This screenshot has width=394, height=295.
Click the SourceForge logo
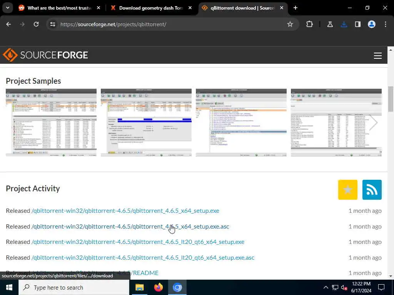pyautogui.click(x=45, y=55)
